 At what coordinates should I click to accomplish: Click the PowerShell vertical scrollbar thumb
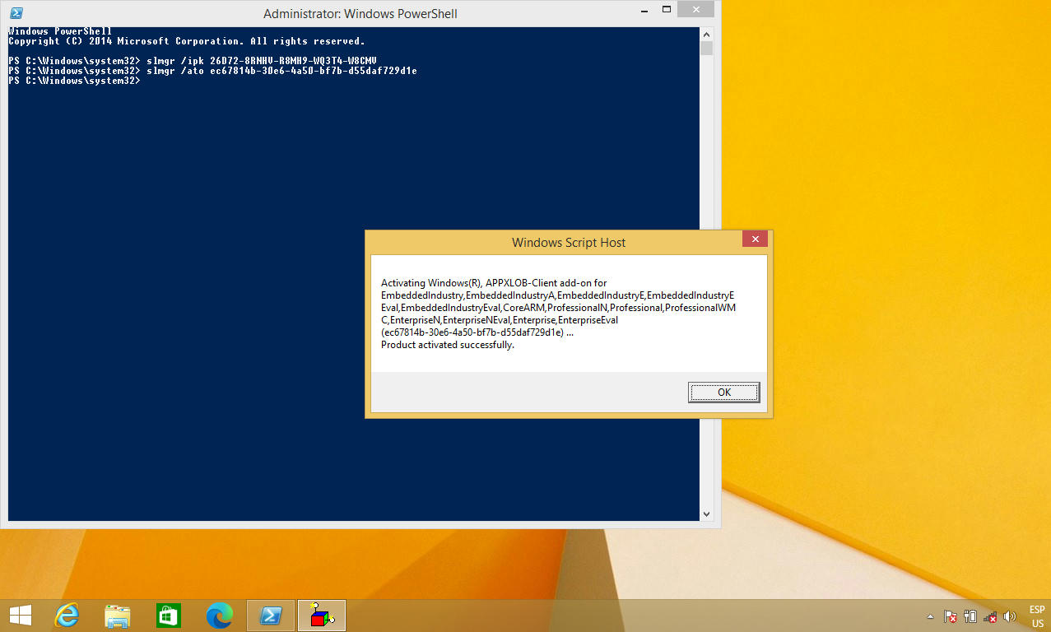(x=706, y=49)
